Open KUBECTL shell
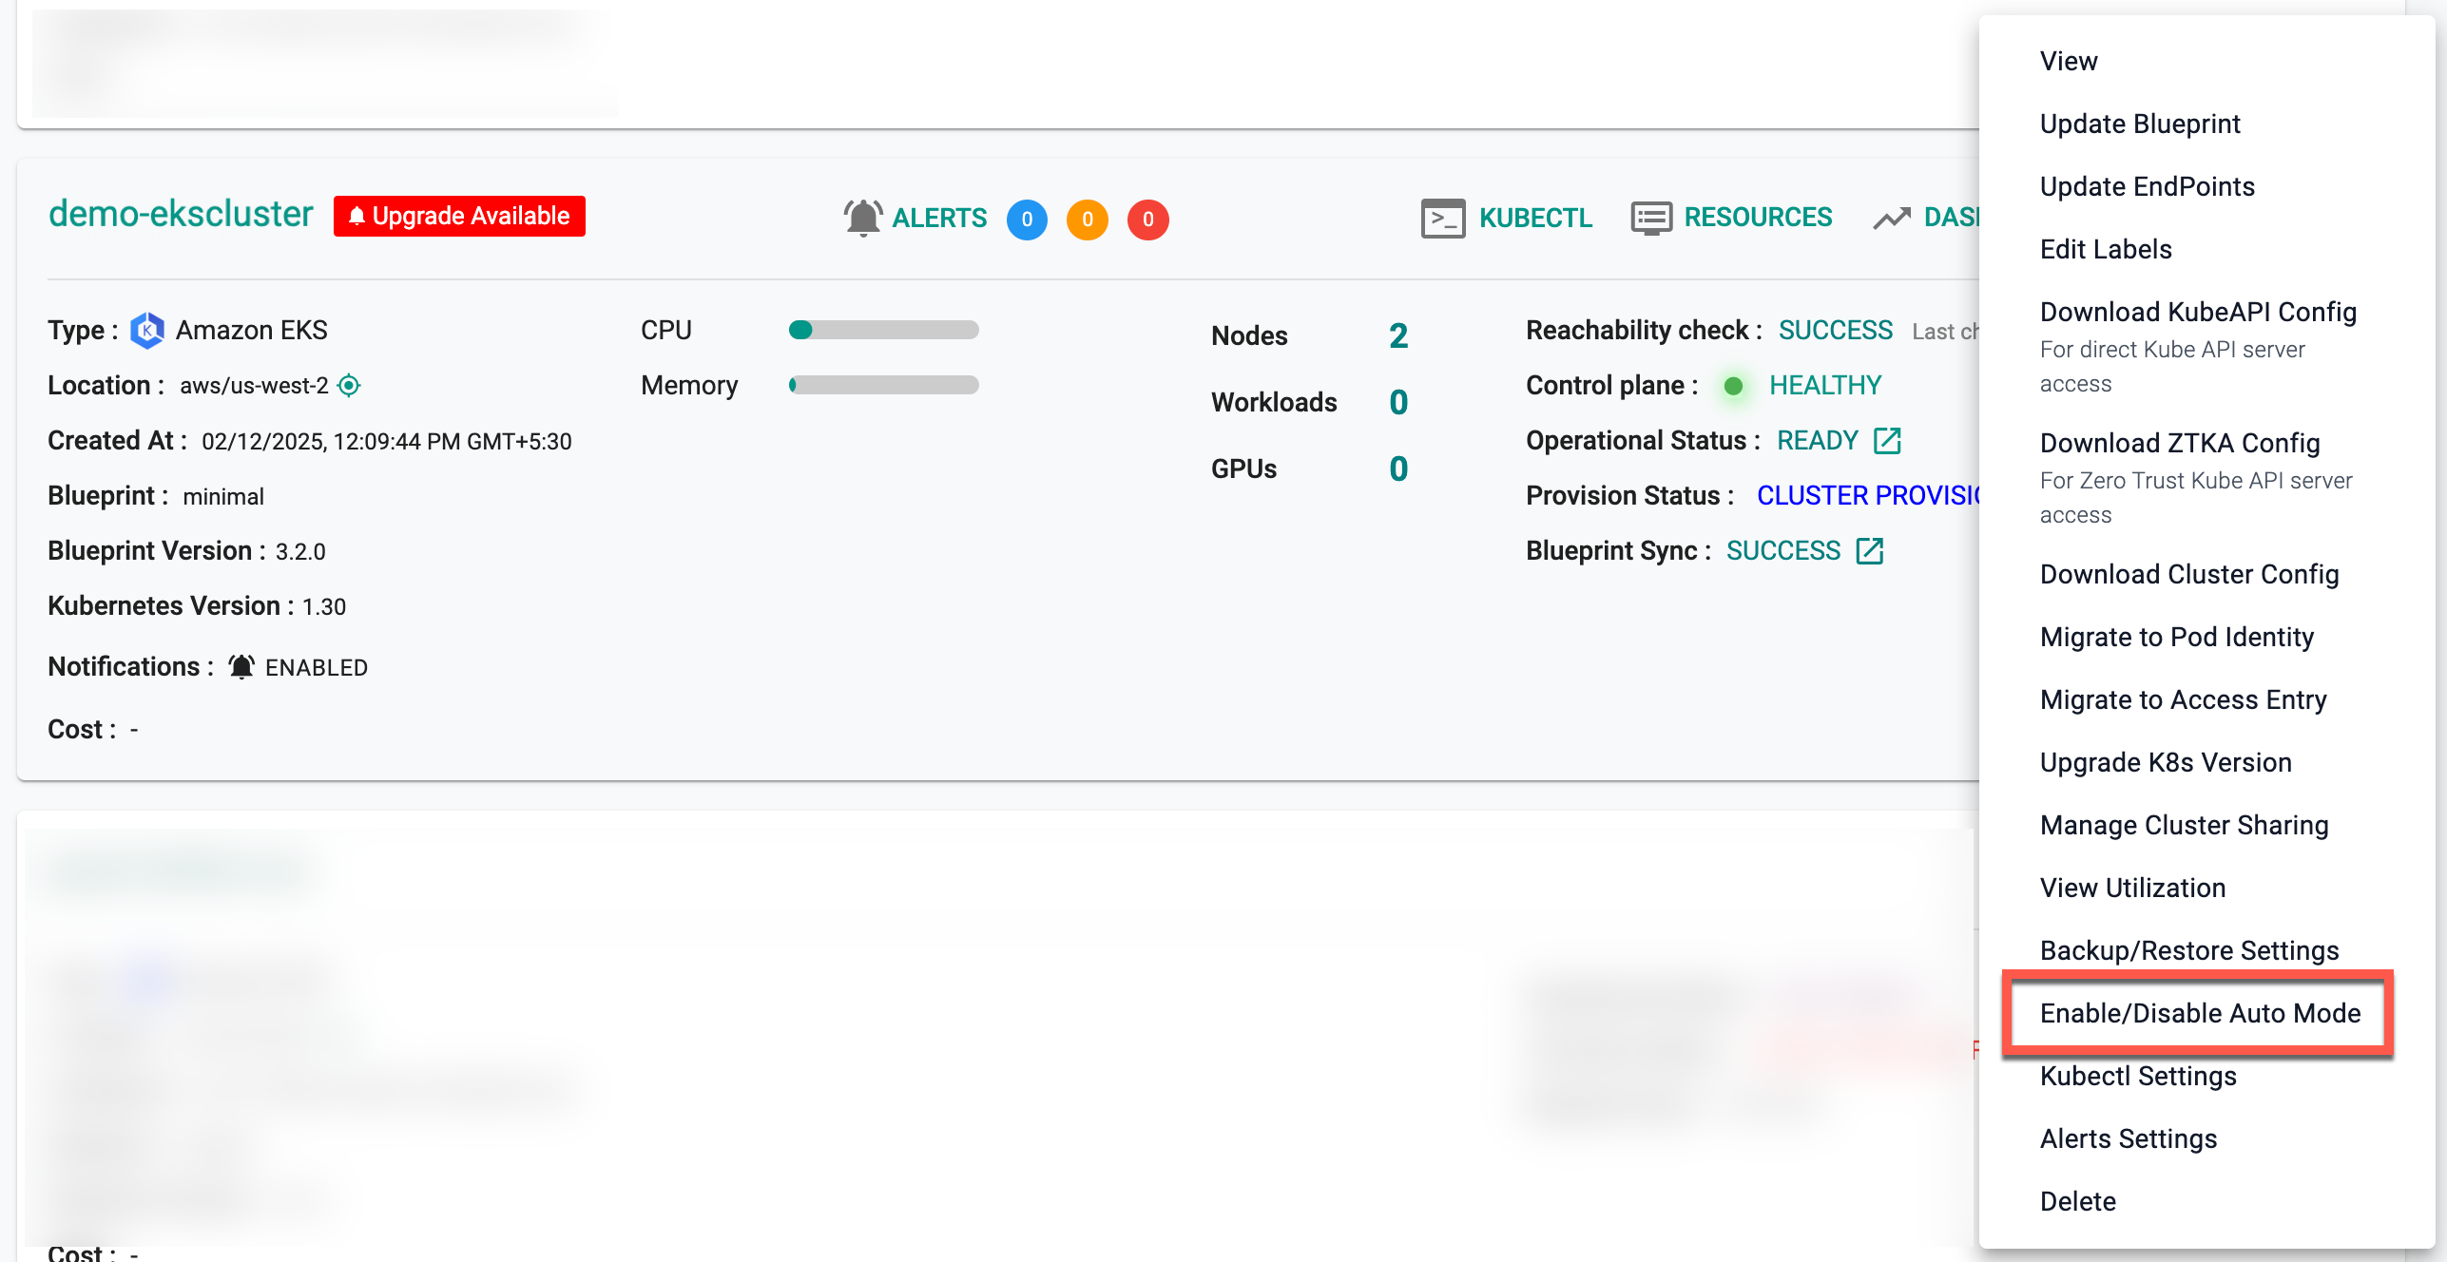Screen dimensions: 2447x1262 tap(1535, 218)
